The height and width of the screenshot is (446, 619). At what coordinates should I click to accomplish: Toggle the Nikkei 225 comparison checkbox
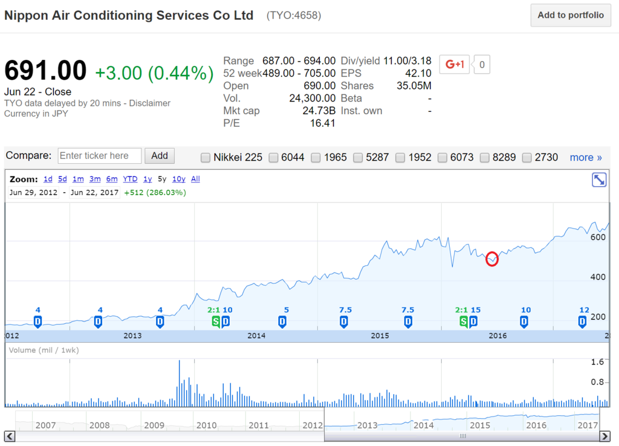[x=206, y=158]
